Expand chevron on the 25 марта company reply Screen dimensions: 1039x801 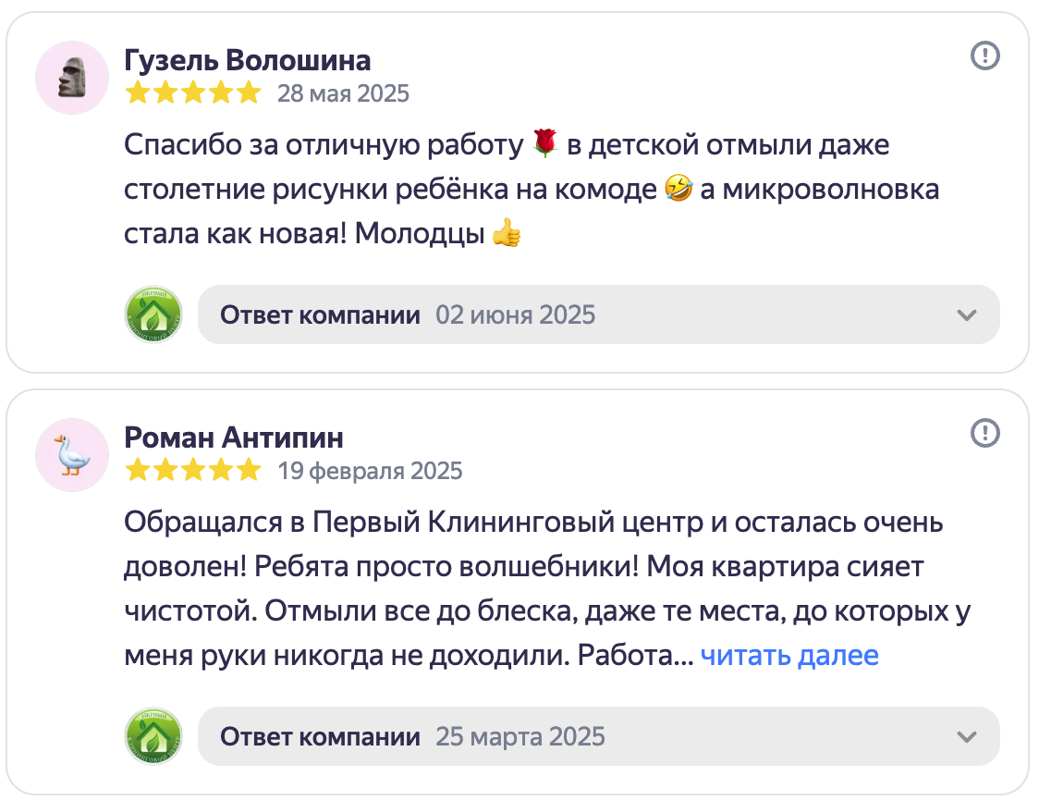[967, 737]
